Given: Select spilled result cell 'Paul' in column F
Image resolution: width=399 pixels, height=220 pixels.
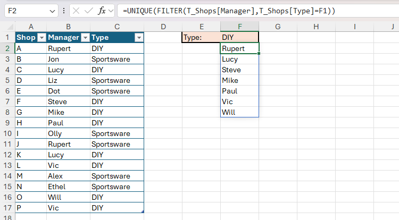Looking at the screenshot, I should point(240,91).
